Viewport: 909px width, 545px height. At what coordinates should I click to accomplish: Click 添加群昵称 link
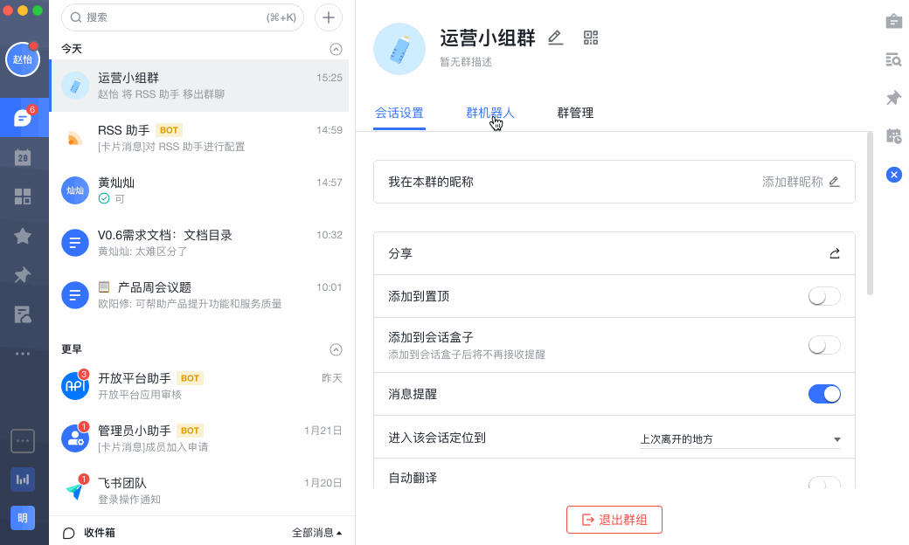point(793,182)
